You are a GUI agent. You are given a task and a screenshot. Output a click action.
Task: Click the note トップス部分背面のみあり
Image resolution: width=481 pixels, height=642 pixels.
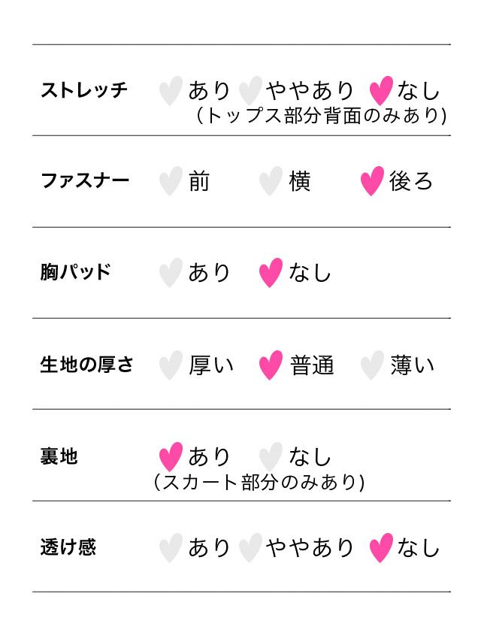[321, 116]
